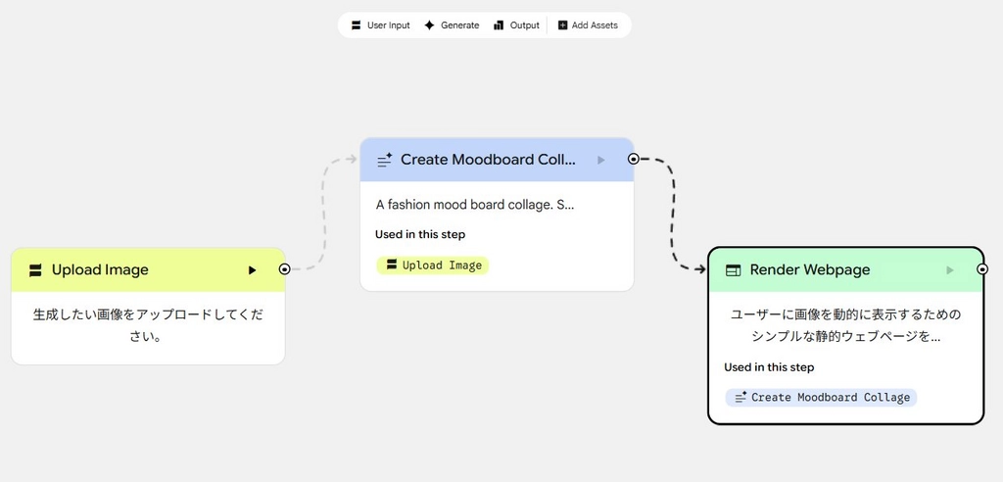Click the Render Webpage node title
Viewport: 1003px width, 482px height.
[809, 270]
